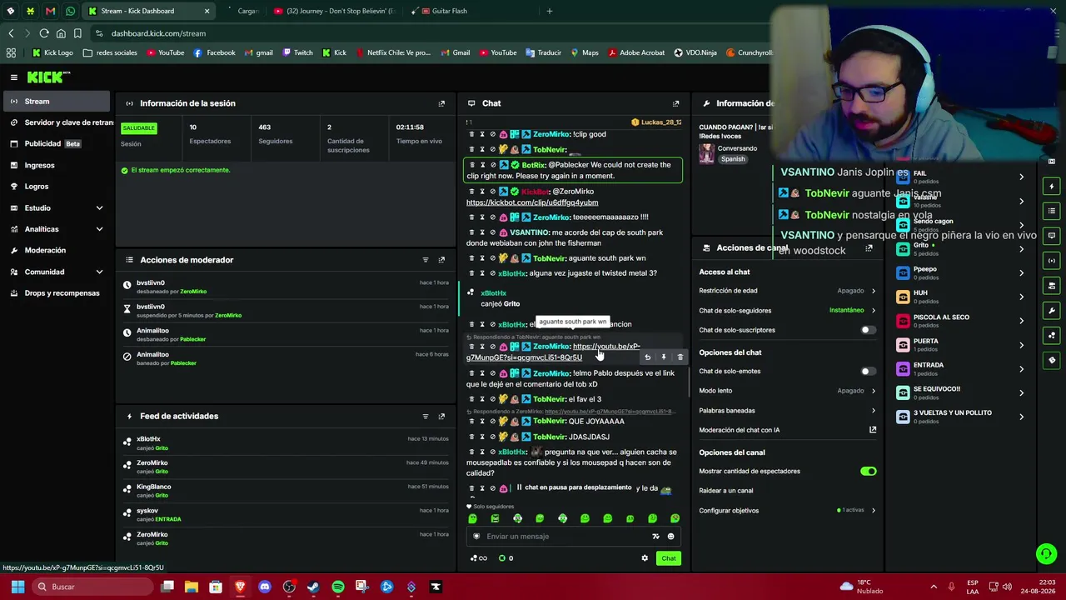
Task: Select the SE EQUIVOCO!! reward
Action: [x=962, y=392]
